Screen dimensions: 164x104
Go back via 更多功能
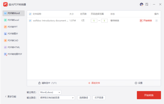pos(11,97)
